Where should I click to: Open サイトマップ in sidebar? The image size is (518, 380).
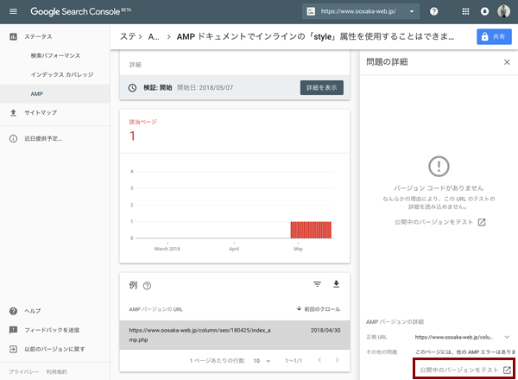point(41,112)
